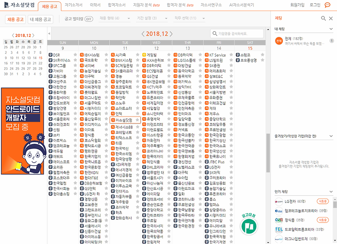This screenshot has height=244, width=337.
Task: Click the right arrow of the mini calendar
Action: pyautogui.click(x=33, y=36)
